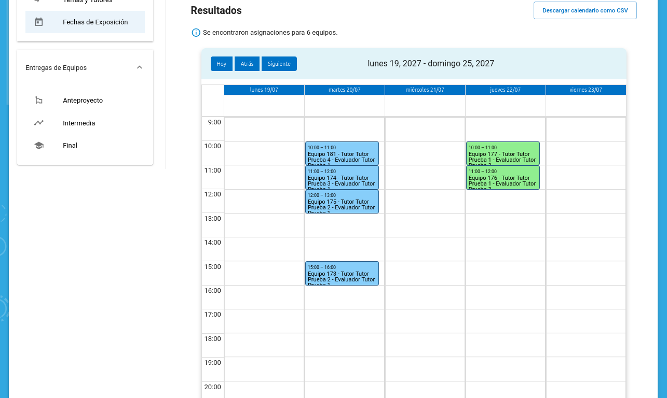Viewport: 667px width, 398px height.
Task: Download the calendar as CSV
Action: click(585, 10)
